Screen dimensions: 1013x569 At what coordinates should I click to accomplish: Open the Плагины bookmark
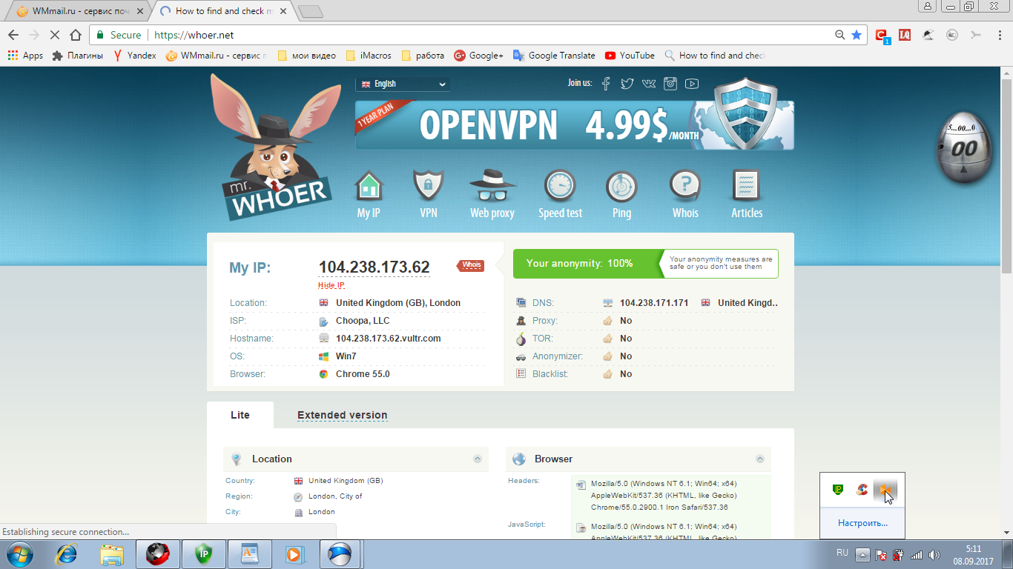pyautogui.click(x=78, y=56)
